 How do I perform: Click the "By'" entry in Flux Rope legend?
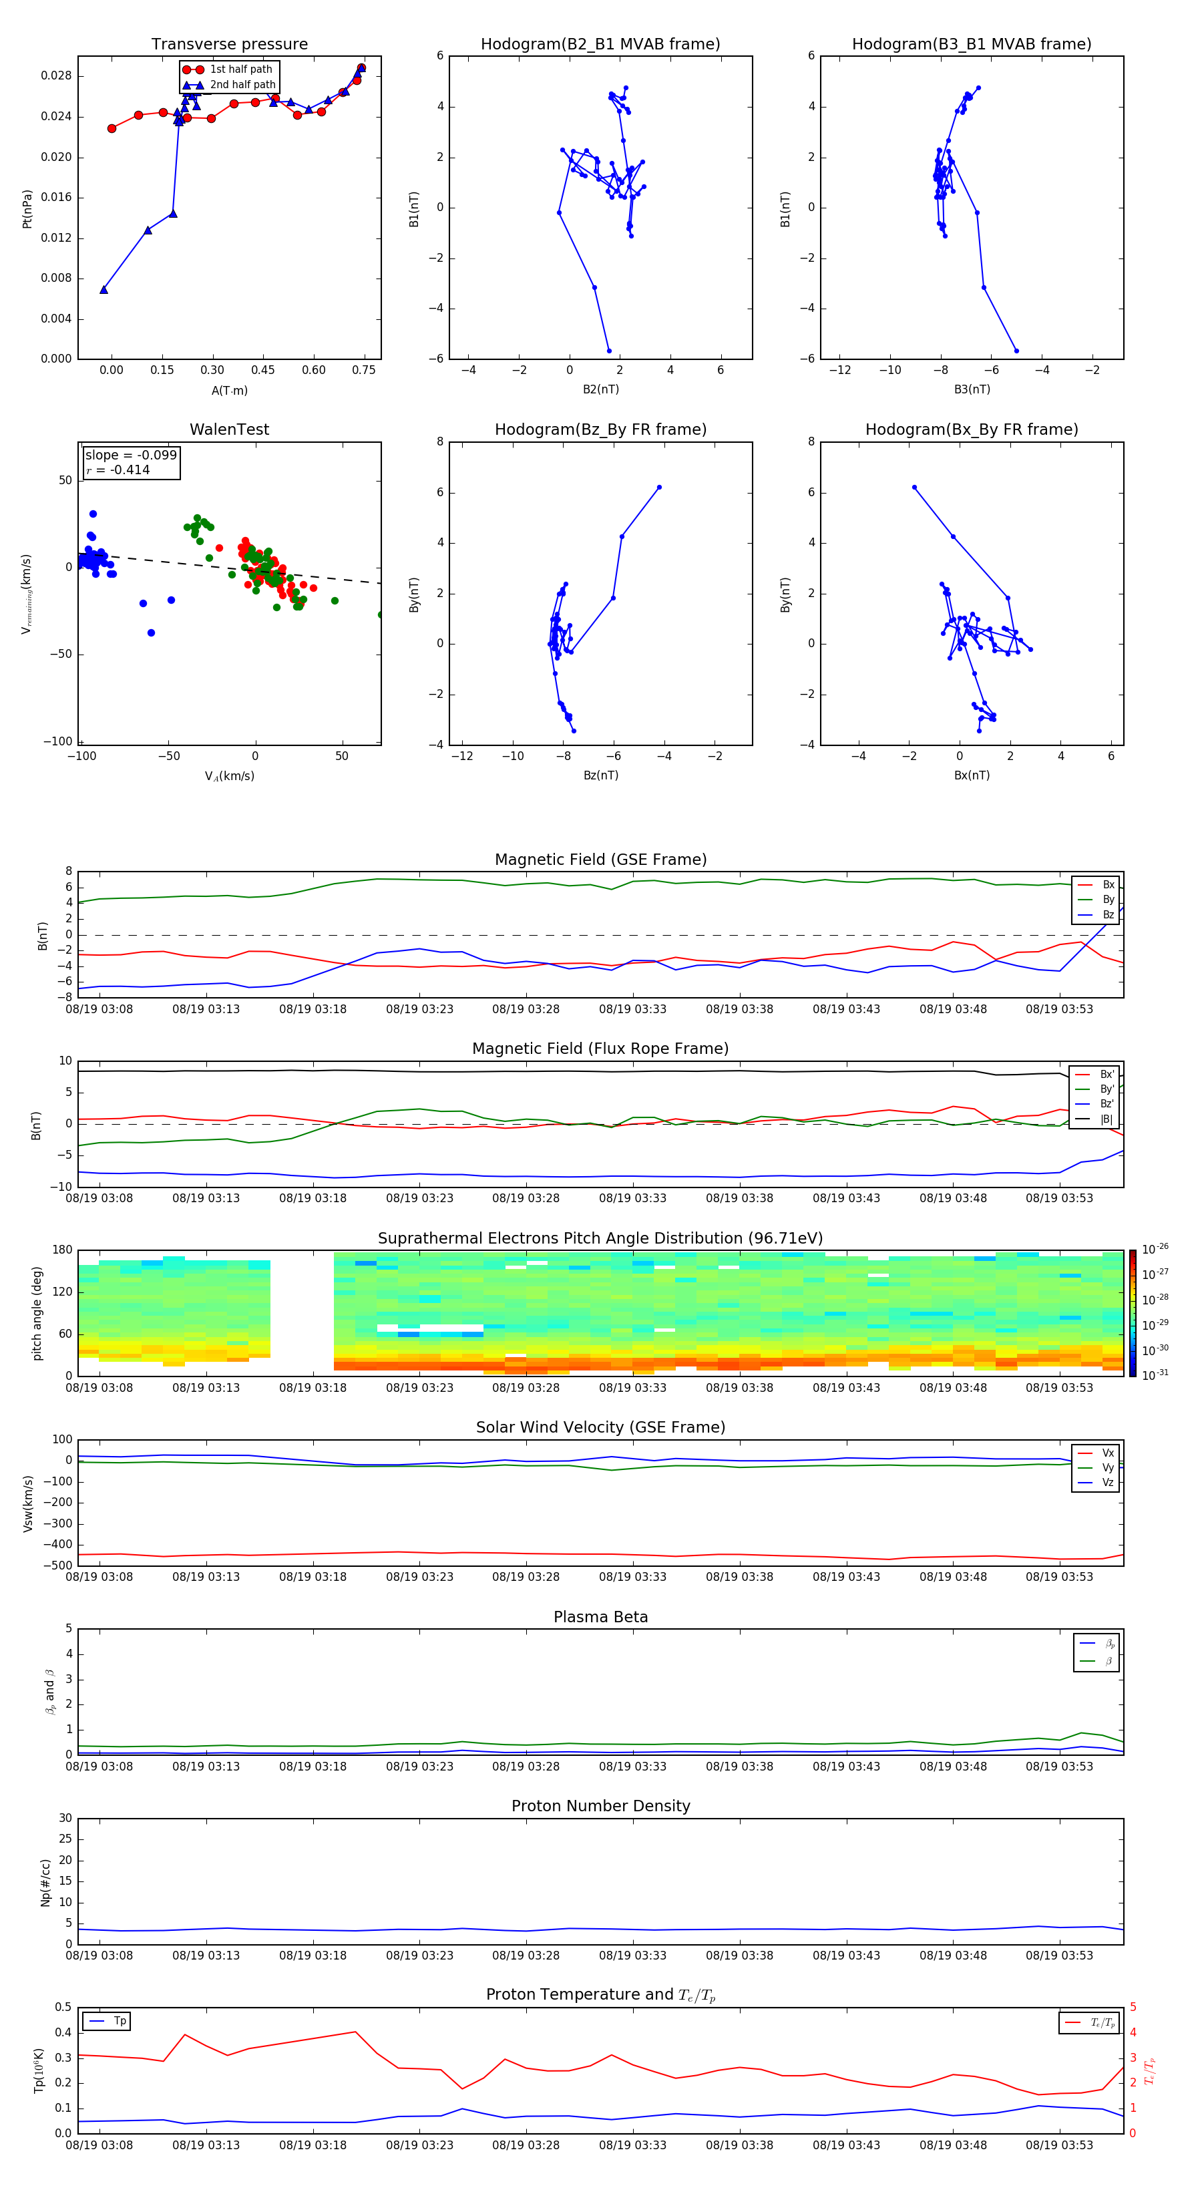tap(1095, 1090)
